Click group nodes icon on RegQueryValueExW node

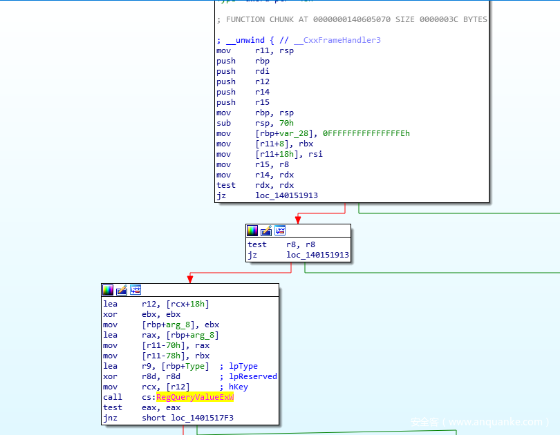point(136,290)
